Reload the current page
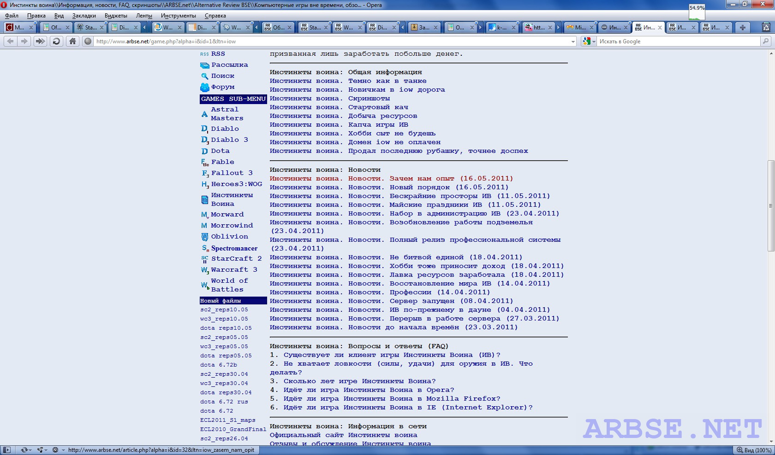The image size is (775, 455). 56,41
